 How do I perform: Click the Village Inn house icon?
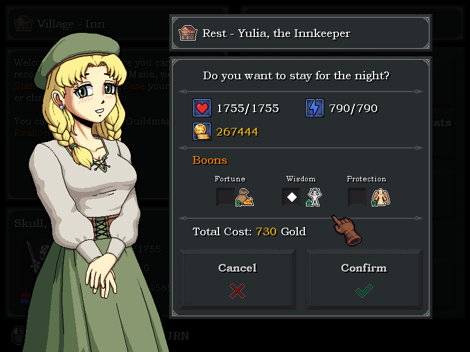(x=23, y=23)
